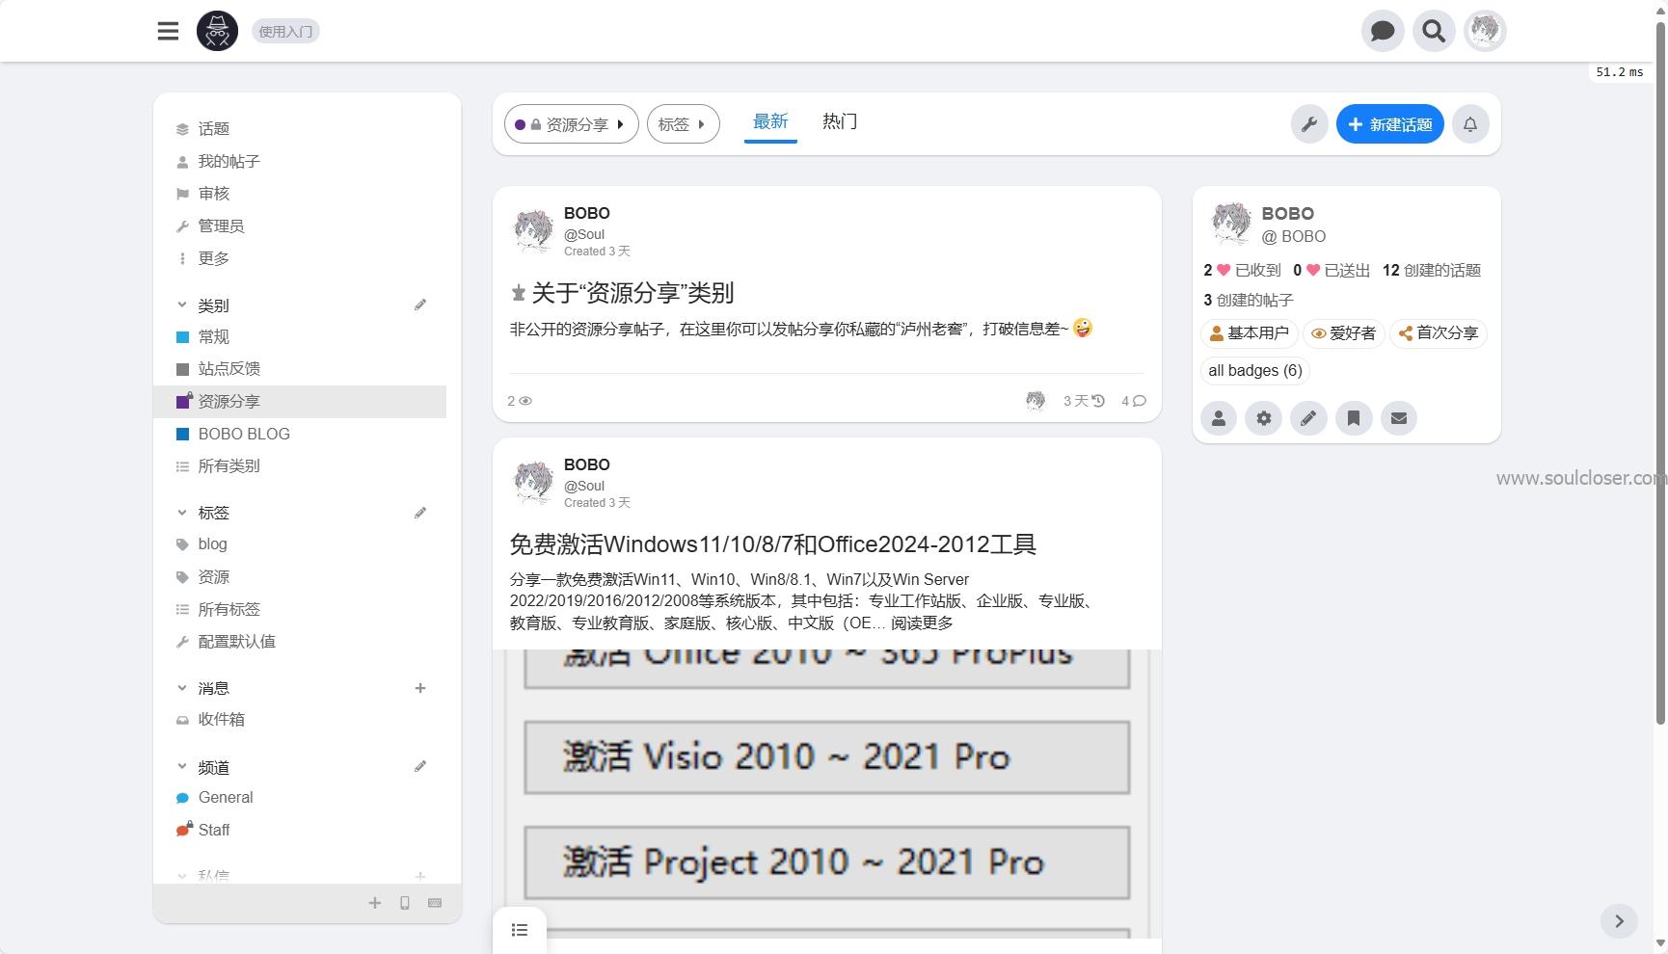Collapse the 类别 sidebar section
The width and height of the screenshot is (1668, 954).
pos(182,305)
